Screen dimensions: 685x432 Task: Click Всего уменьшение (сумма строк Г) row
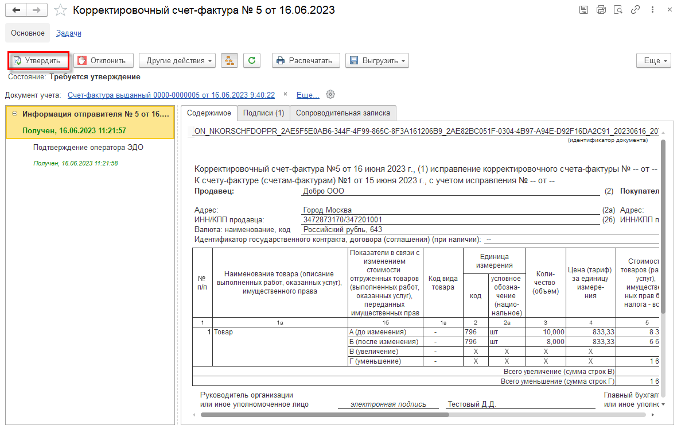click(x=558, y=381)
